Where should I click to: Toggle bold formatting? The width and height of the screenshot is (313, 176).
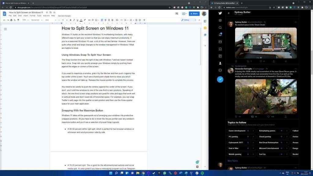[71, 20]
